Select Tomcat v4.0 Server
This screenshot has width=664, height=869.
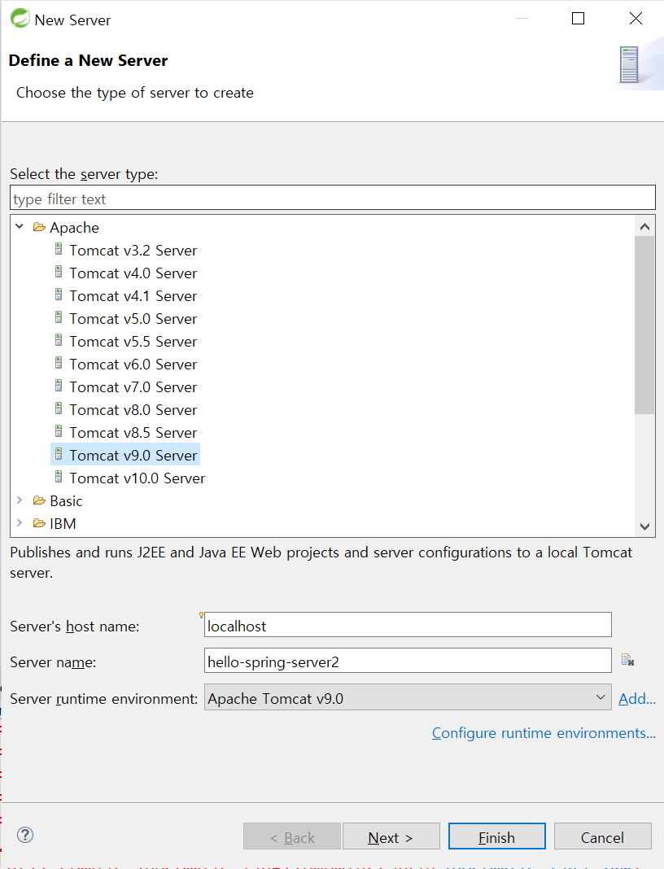(x=133, y=273)
